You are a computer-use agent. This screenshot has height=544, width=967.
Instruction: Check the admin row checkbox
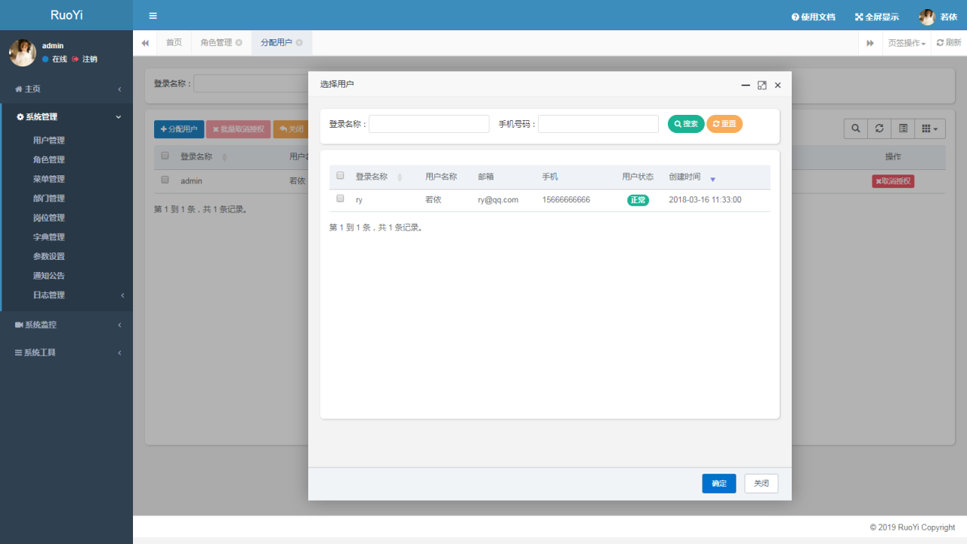pos(165,180)
